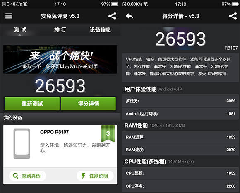Open the hamburger menu in AnTuTu
Image resolution: width=240 pixels, height=193 pixels.
[9, 16]
